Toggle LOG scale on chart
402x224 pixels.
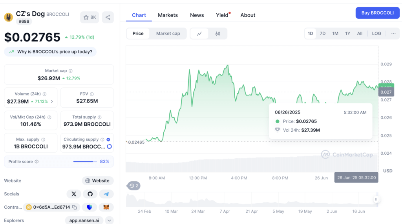[376, 34]
